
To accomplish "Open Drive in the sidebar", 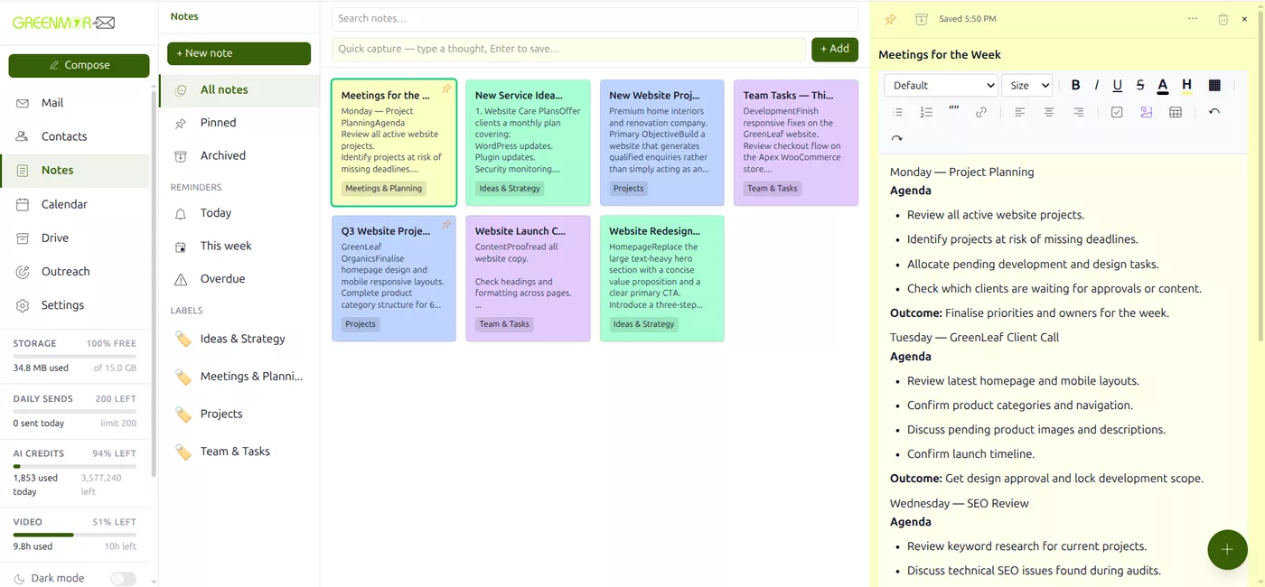I will 75,238.
